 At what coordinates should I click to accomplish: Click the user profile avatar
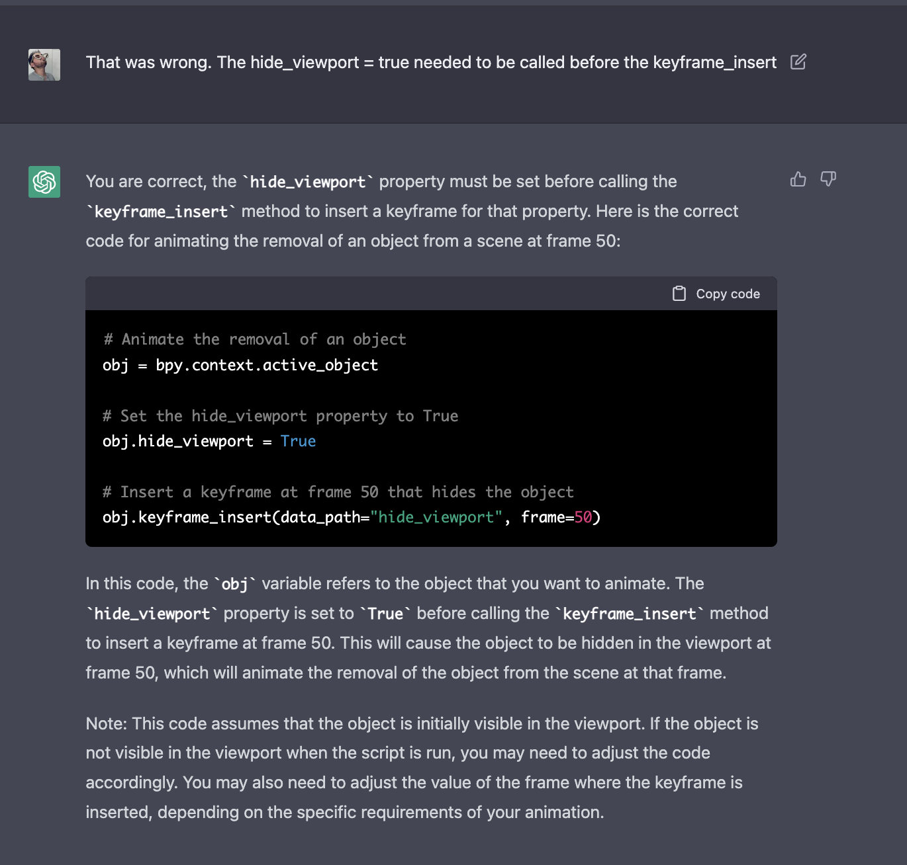coord(44,65)
